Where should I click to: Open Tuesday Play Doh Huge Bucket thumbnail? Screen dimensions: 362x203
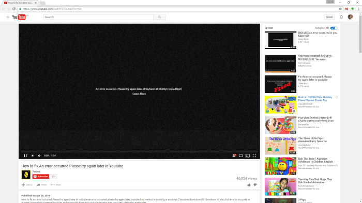click(x=280, y=186)
